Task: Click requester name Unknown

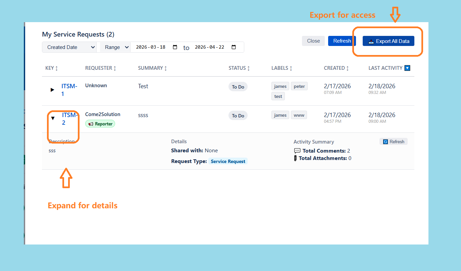Action: (96, 86)
